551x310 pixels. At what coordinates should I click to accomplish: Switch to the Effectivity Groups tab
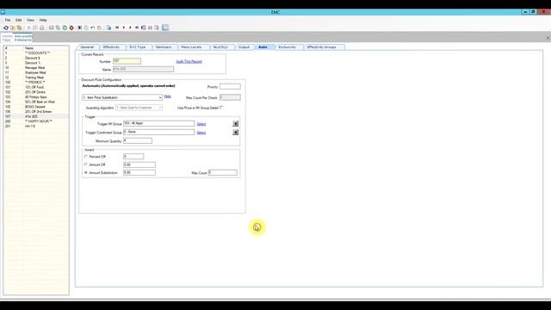pyautogui.click(x=321, y=46)
